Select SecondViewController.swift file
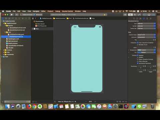The height and width of the screenshot is (120, 160). pyautogui.click(x=17, y=28)
